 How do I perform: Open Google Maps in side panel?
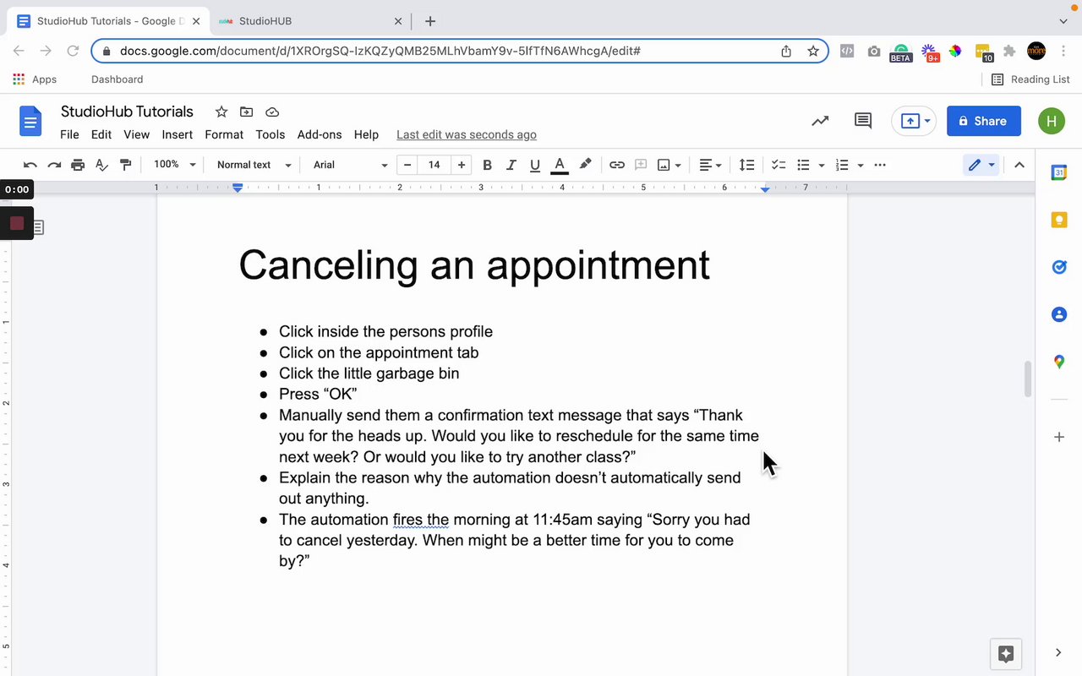[x=1059, y=362]
